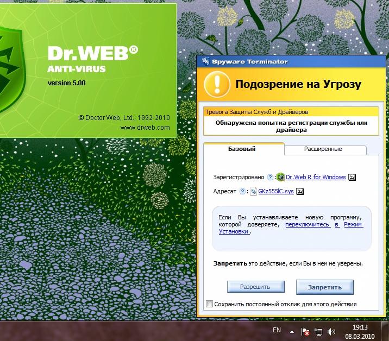Viewport: 389px width, 341px height.
Task: Click the yellow exclamation warning icon
Action: pyautogui.click(x=217, y=84)
